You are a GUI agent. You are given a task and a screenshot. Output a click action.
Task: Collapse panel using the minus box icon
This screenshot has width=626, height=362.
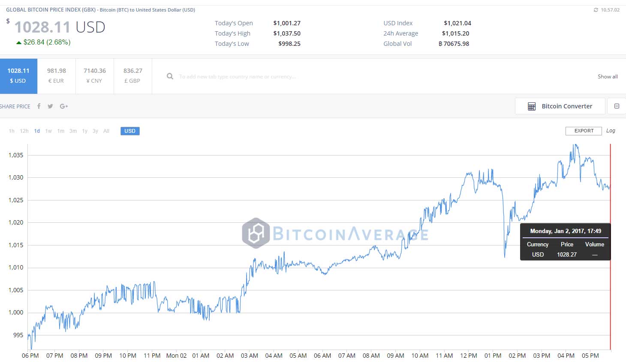click(617, 106)
